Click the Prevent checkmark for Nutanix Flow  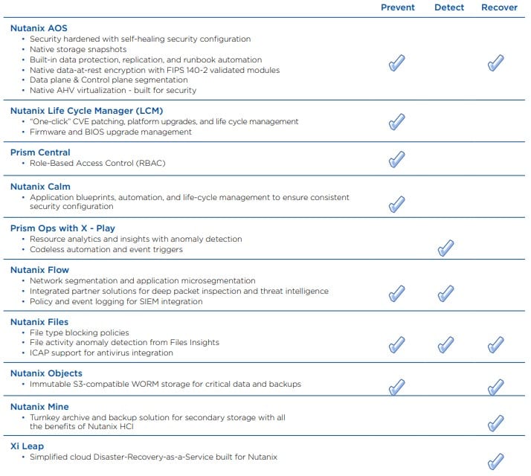tap(396, 293)
